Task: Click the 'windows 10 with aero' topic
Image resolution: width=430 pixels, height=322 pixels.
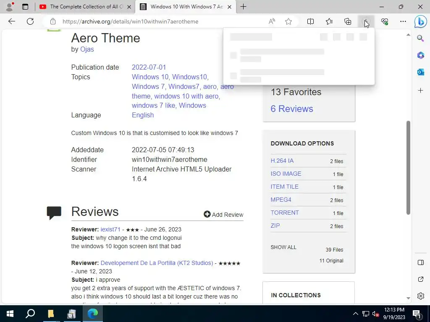Action: click(x=186, y=96)
